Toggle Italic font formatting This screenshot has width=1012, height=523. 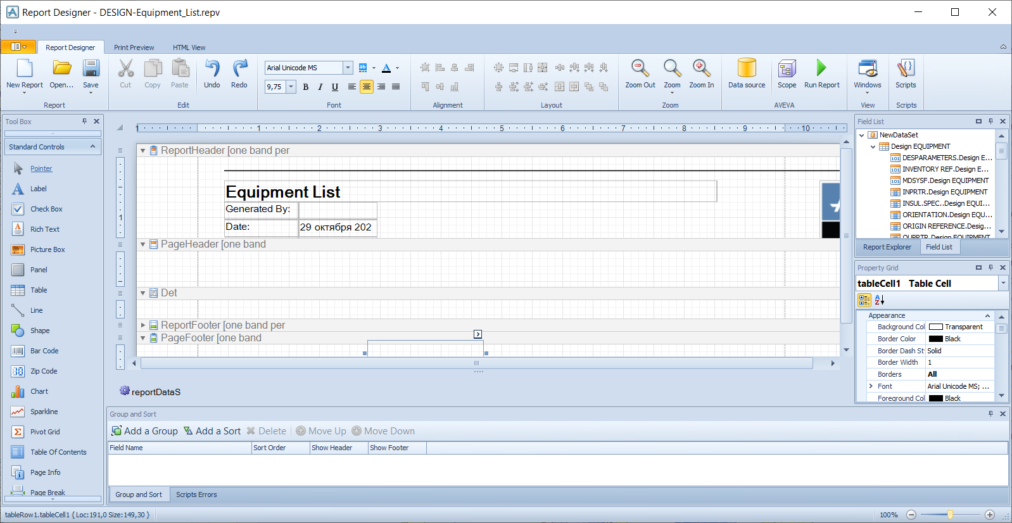point(320,87)
